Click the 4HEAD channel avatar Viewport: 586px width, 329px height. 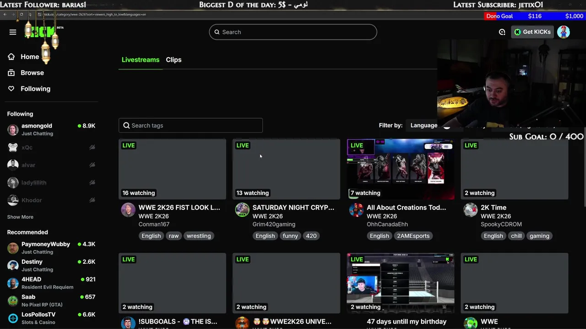pos(13,283)
